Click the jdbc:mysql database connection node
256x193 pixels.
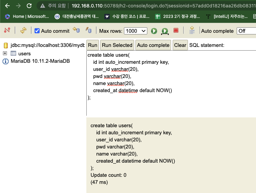pos(48,45)
